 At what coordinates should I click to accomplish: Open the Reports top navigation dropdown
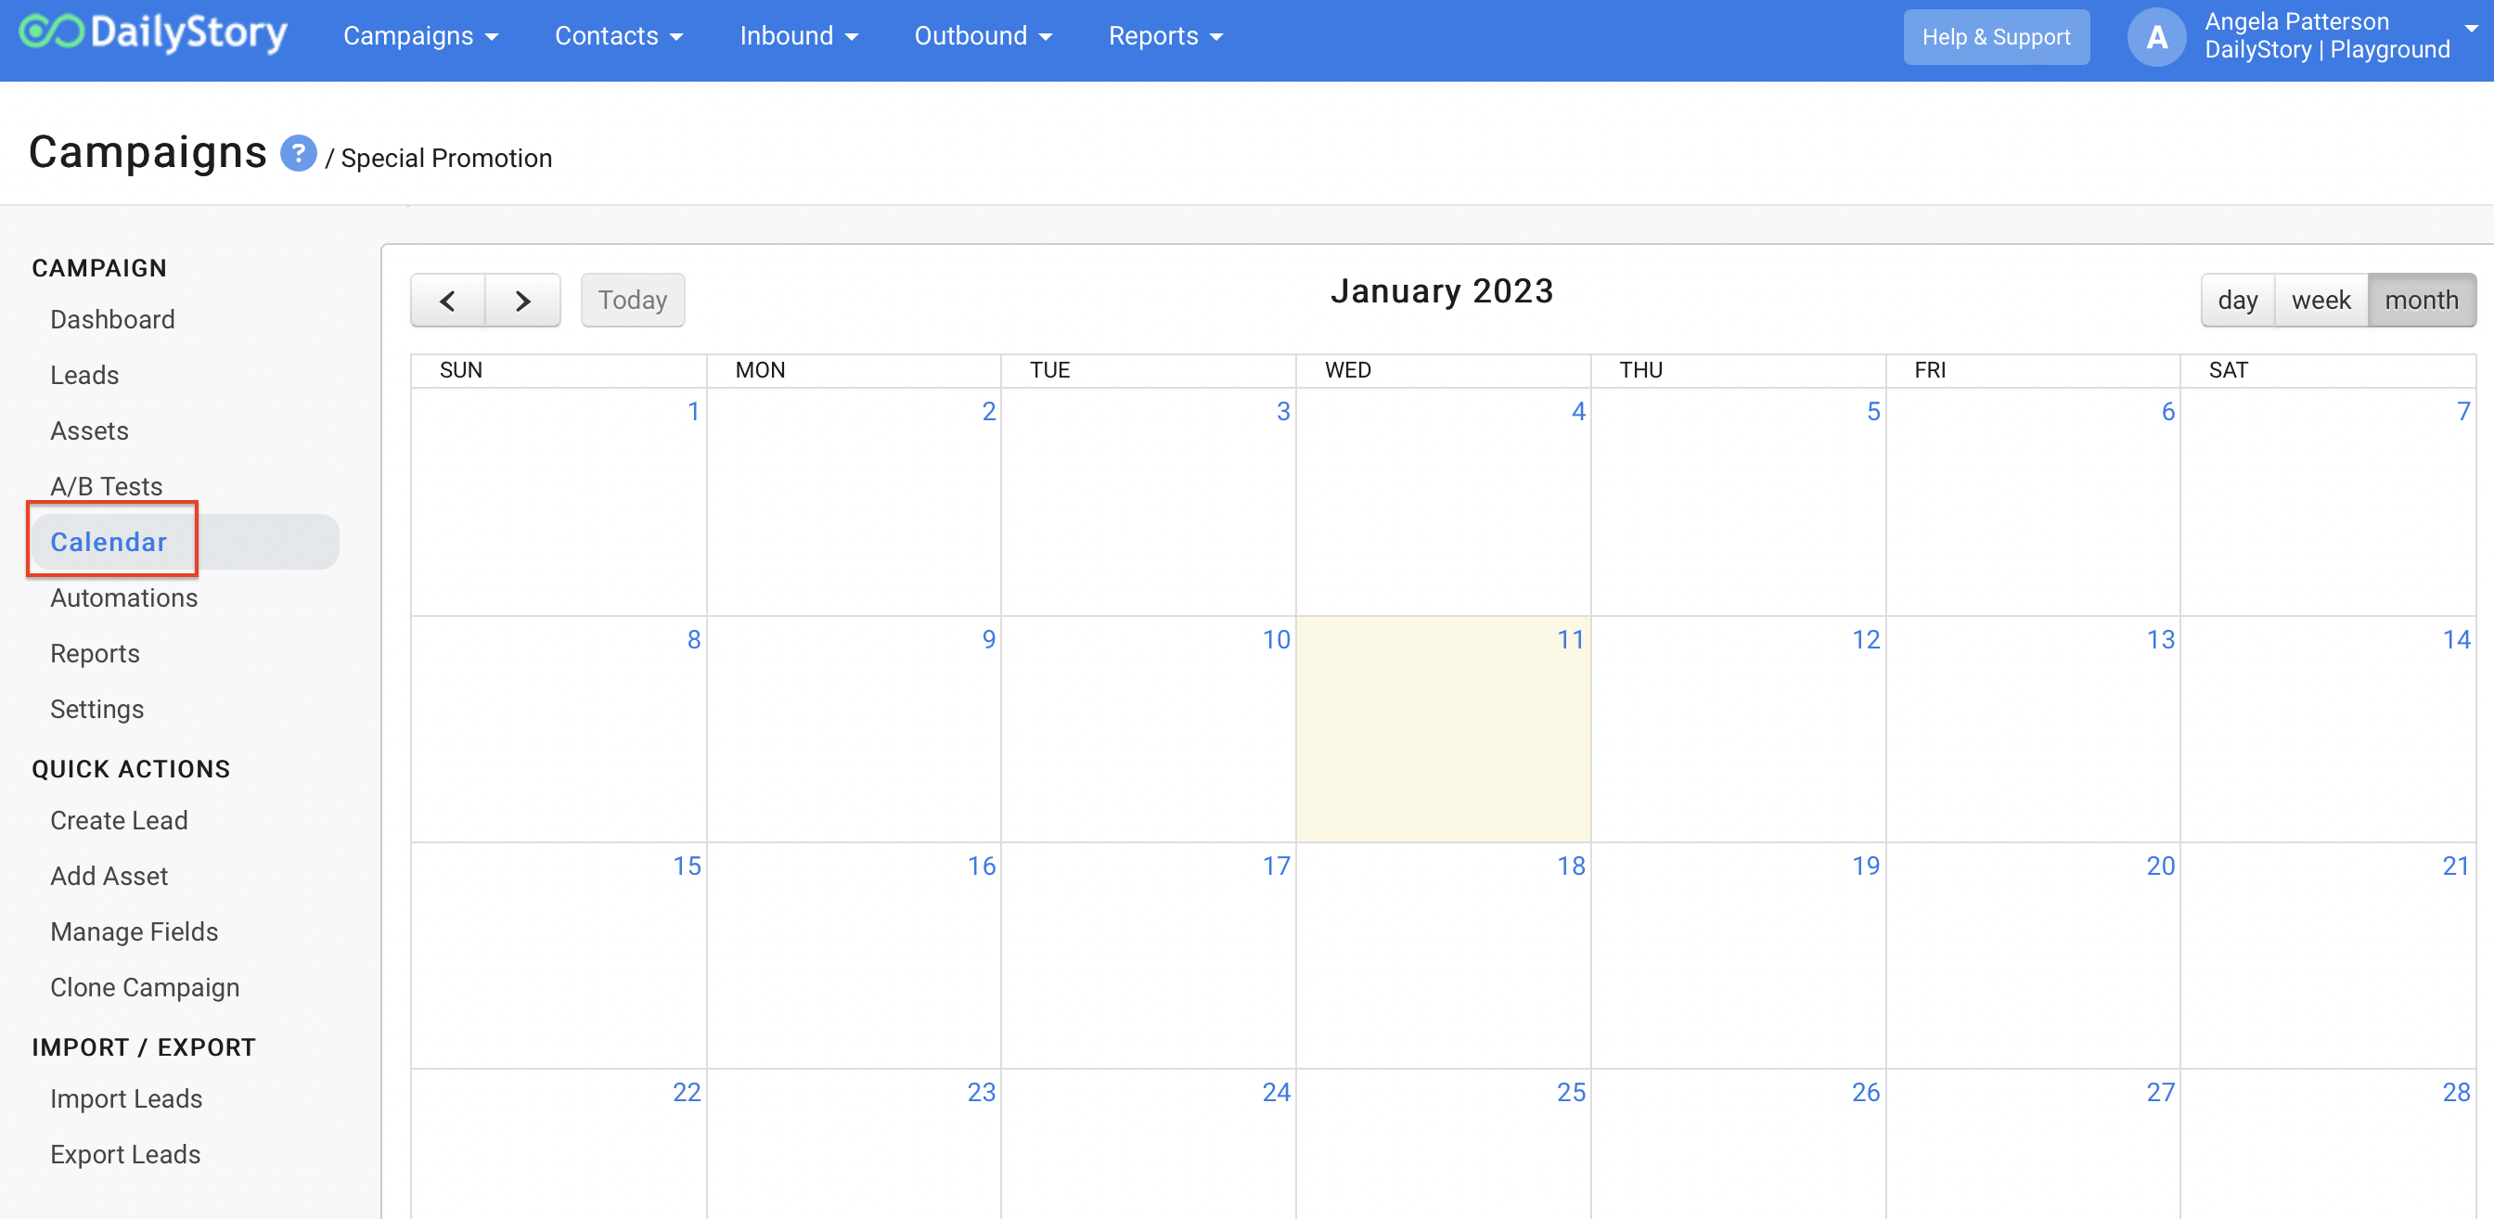tap(1165, 36)
